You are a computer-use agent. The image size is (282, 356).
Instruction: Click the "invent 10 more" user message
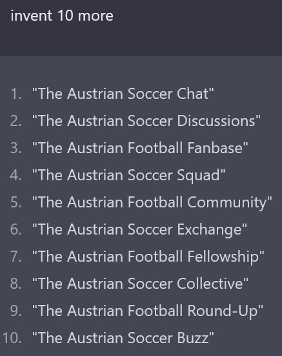click(x=62, y=16)
